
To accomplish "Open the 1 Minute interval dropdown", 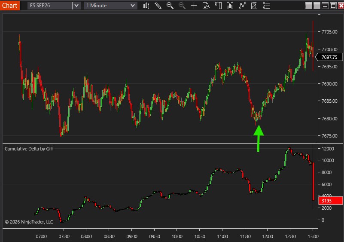I will 110,6.
